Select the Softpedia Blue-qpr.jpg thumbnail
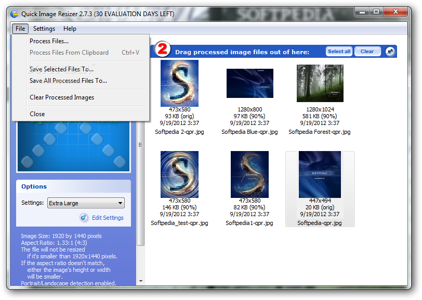Viewport: 422px width, 300px height. (249, 83)
